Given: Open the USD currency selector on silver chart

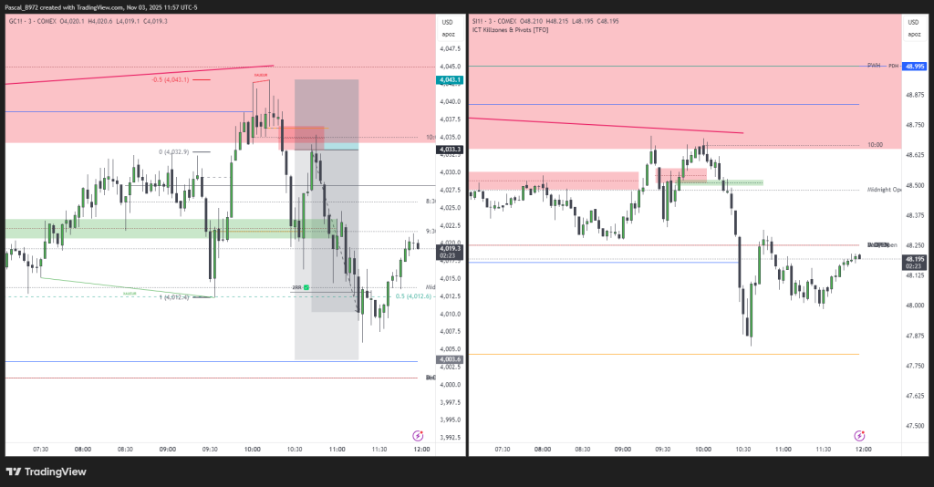Looking at the screenshot, I should point(913,22).
